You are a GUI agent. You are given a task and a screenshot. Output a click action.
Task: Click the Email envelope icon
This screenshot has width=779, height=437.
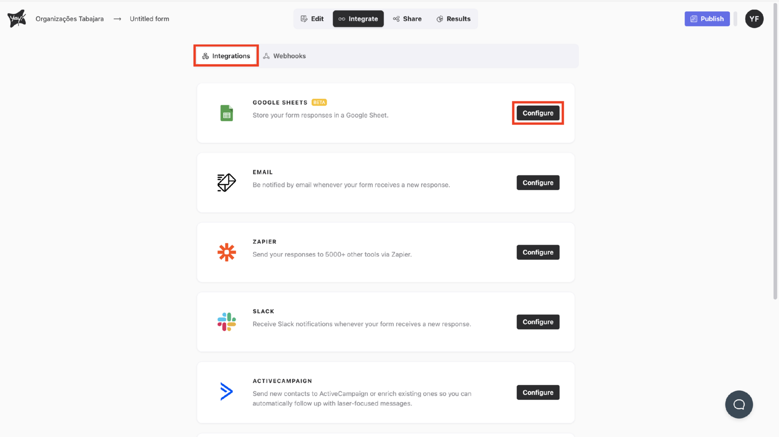[226, 183]
